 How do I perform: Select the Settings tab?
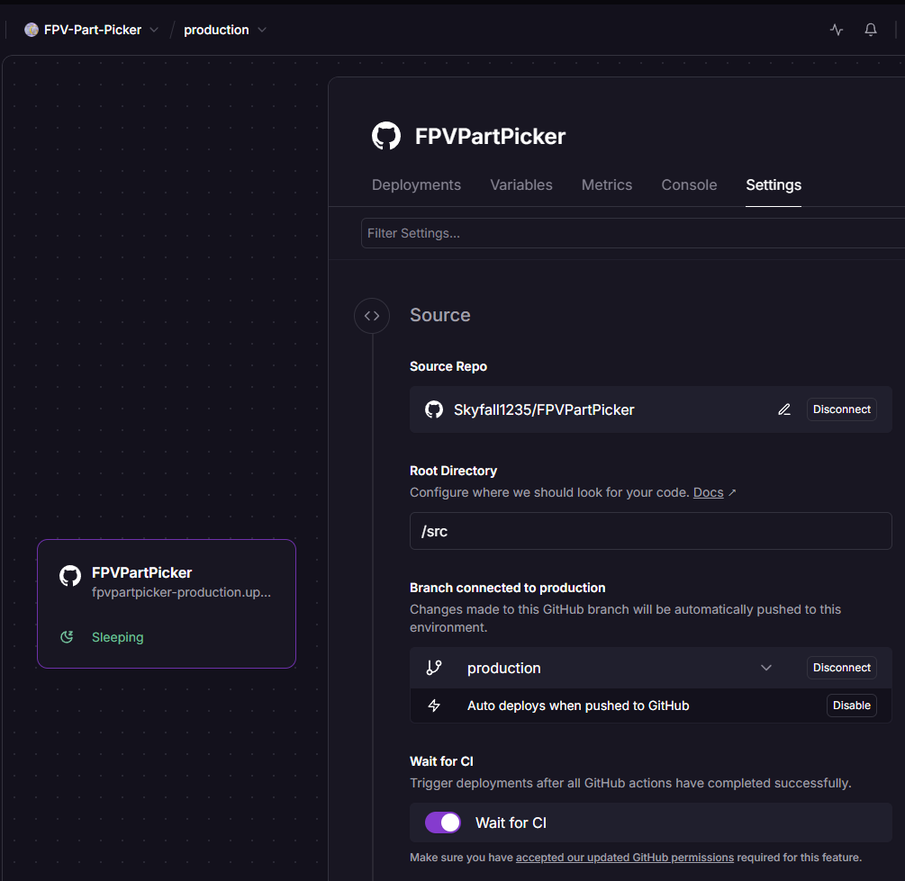point(774,184)
